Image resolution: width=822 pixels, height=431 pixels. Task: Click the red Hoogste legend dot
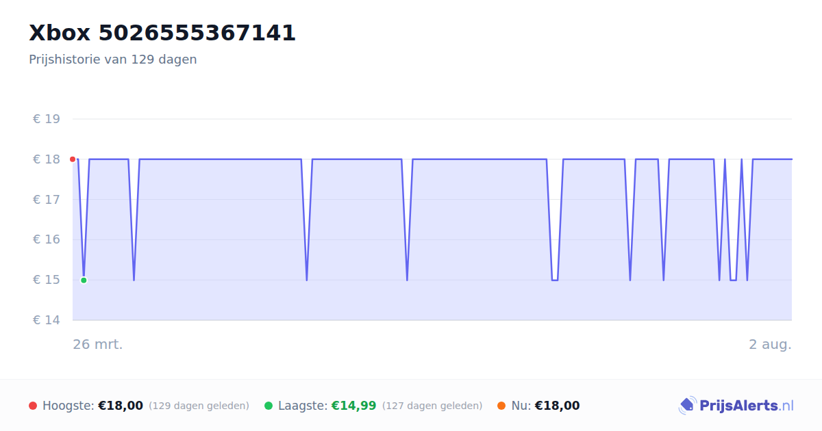33,406
